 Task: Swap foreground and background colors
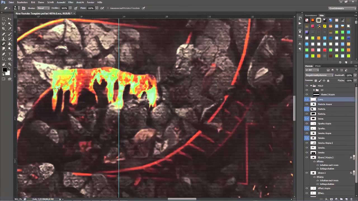[x=9, y=68]
